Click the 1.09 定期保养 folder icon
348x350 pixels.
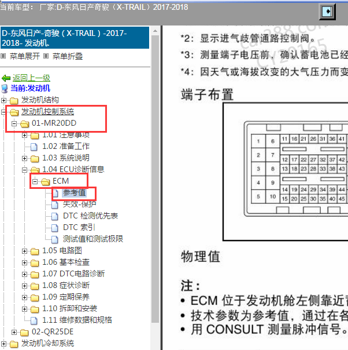35,298
